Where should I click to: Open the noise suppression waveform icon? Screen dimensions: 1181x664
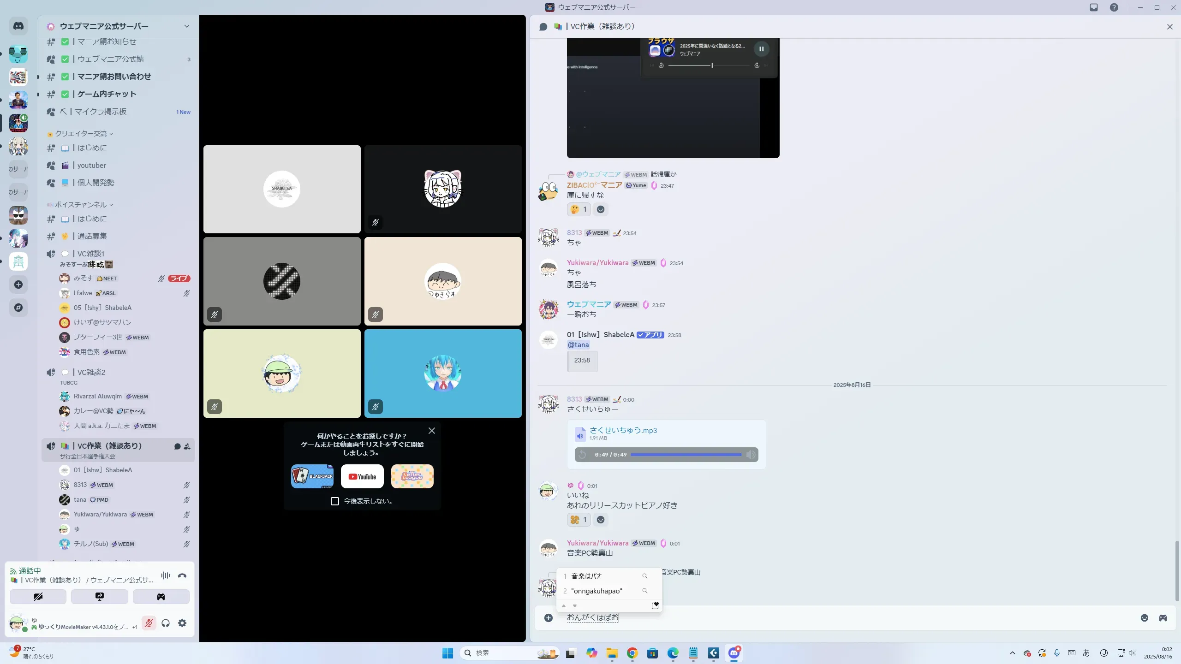click(165, 575)
